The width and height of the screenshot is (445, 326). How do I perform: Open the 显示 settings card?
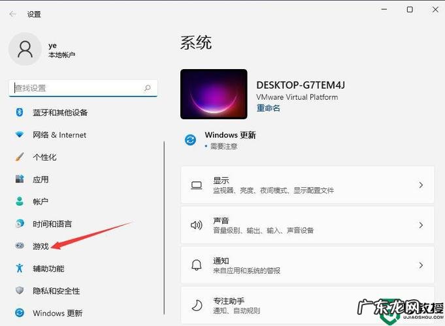pyautogui.click(x=308, y=185)
